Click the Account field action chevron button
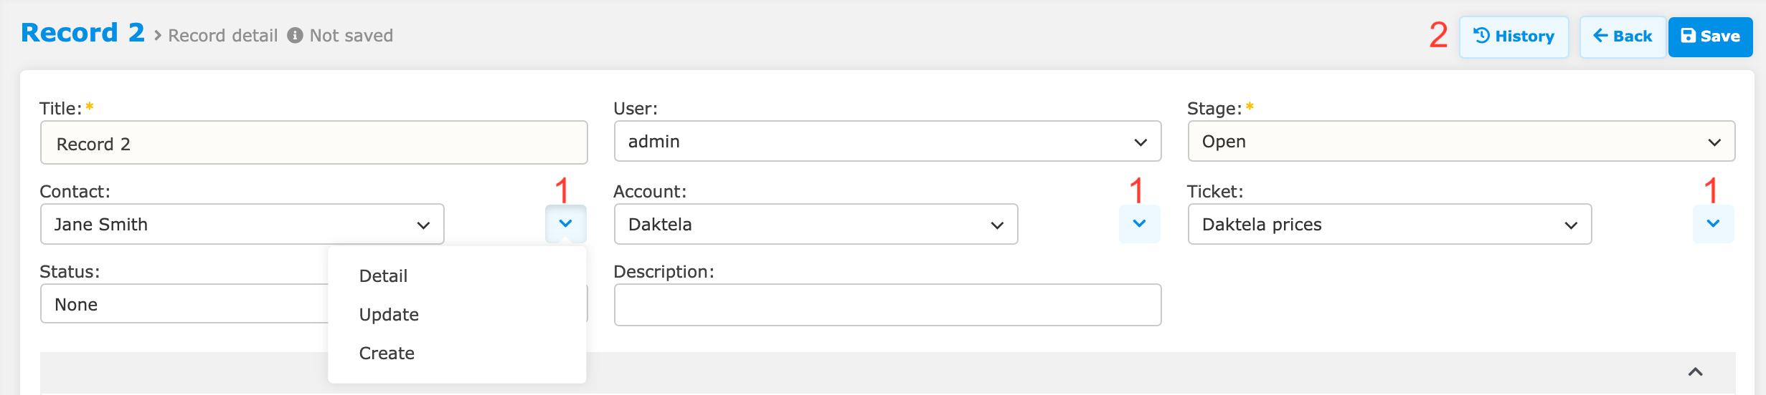Viewport: 1766px width, 395px height. [1139, 224]
